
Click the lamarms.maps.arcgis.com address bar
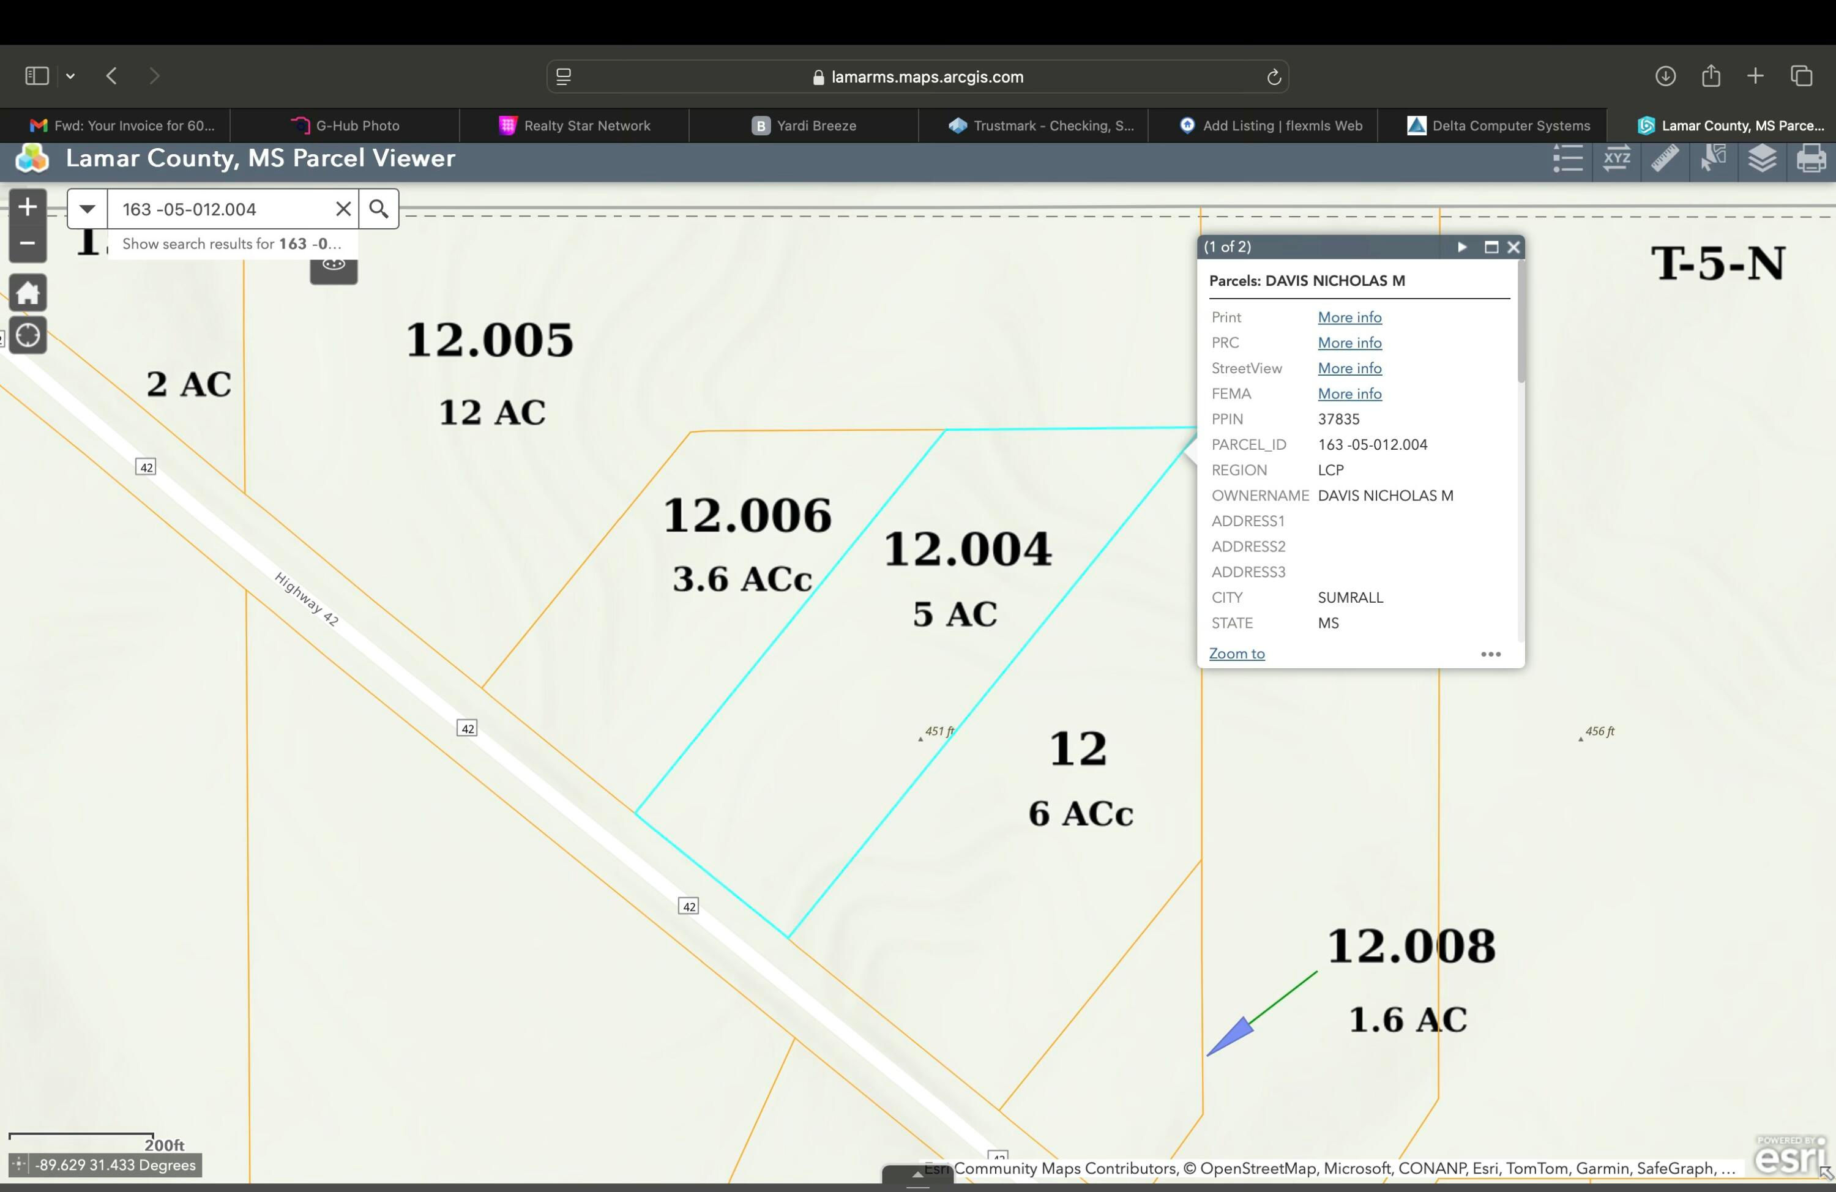point(917,76)
